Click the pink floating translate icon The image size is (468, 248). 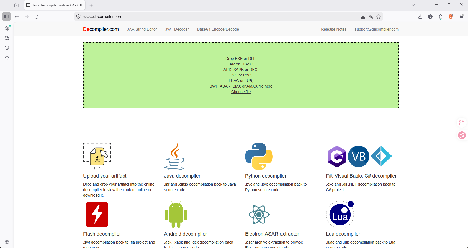tap(462, 135)
